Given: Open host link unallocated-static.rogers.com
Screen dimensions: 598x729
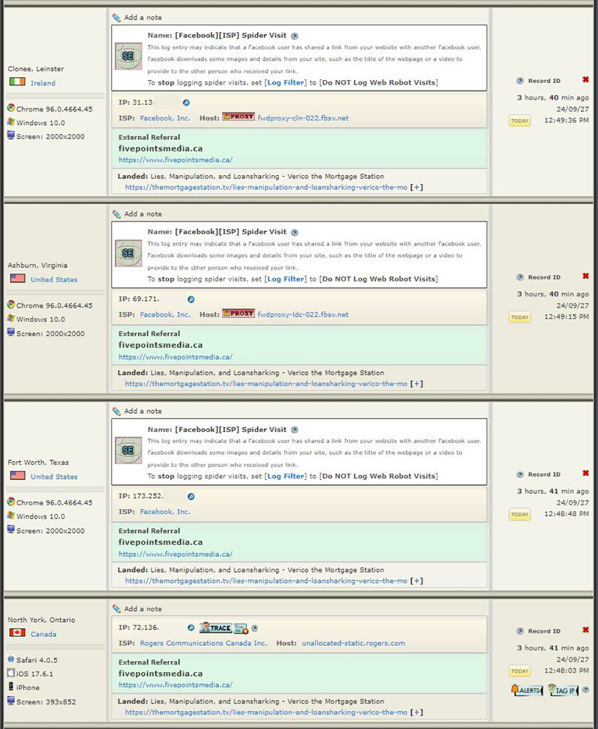Looking at the screenshot, I should pos(354,644).
